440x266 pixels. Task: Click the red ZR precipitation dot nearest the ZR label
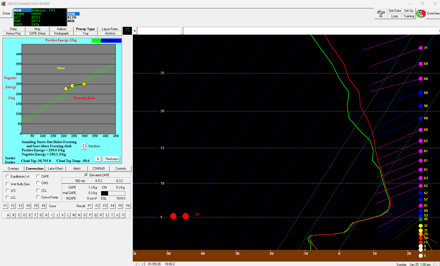coord(186,216)
